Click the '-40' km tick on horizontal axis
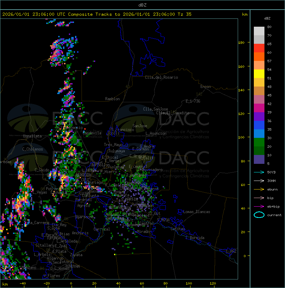The image size is (285, 288). pyautogui.click(x=23, y=284)
